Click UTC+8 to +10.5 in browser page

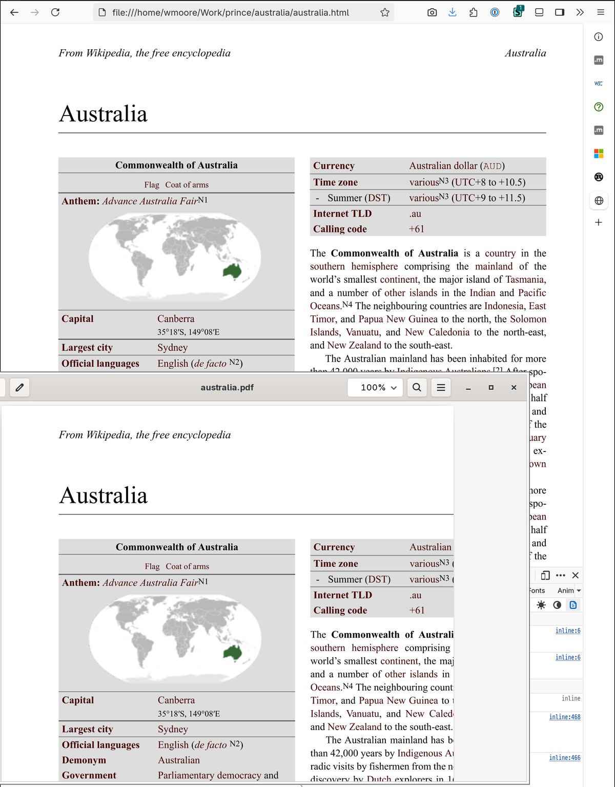tap(488, 182)
